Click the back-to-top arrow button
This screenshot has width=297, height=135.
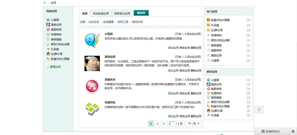tap(259, 110)
